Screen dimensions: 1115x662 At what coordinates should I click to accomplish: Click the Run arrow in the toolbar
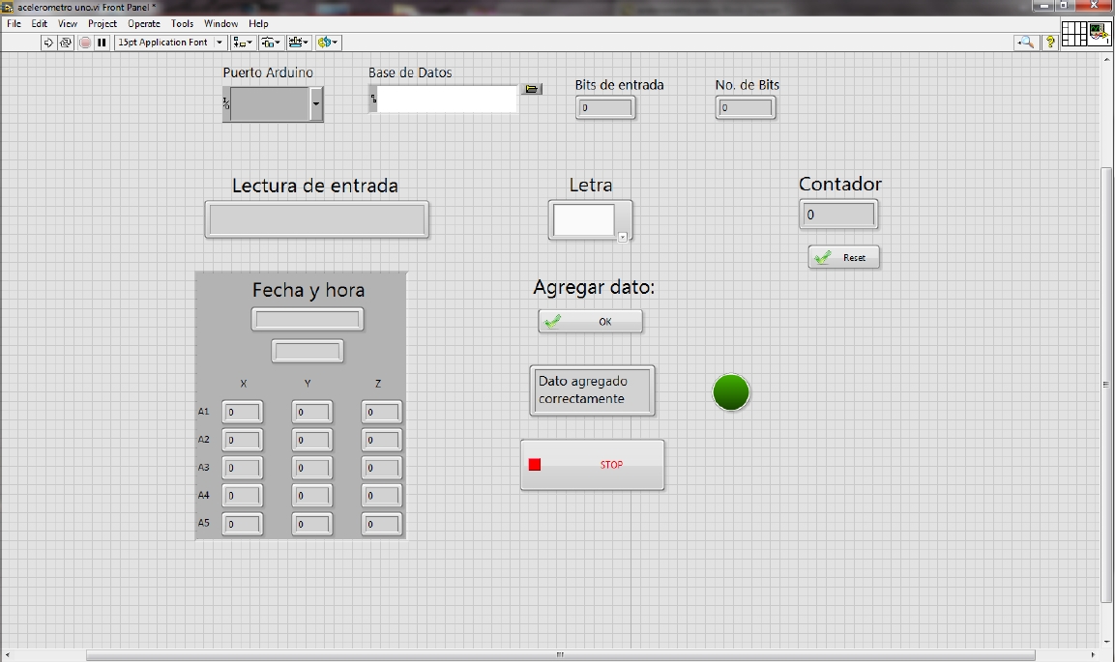(48, 43)
